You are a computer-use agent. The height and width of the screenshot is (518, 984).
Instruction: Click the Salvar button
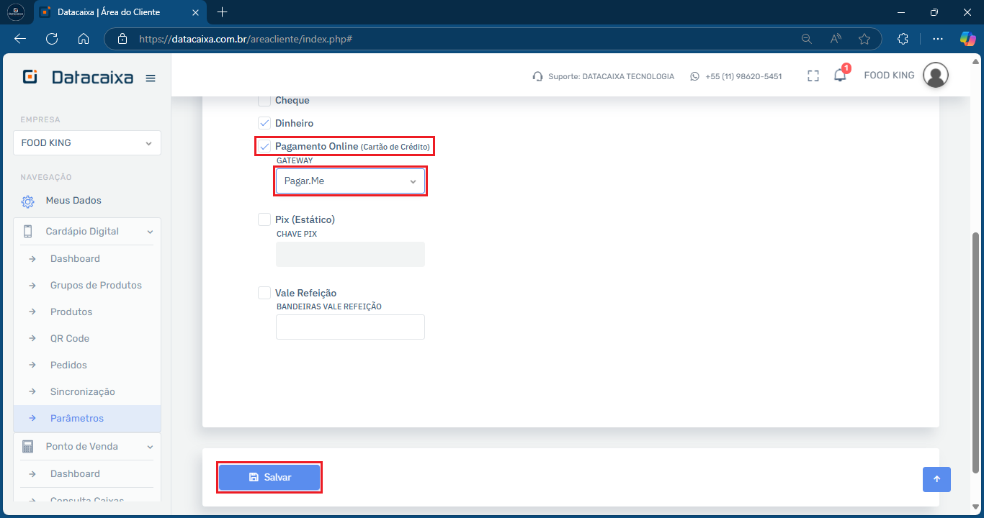(x=269, y=478)
